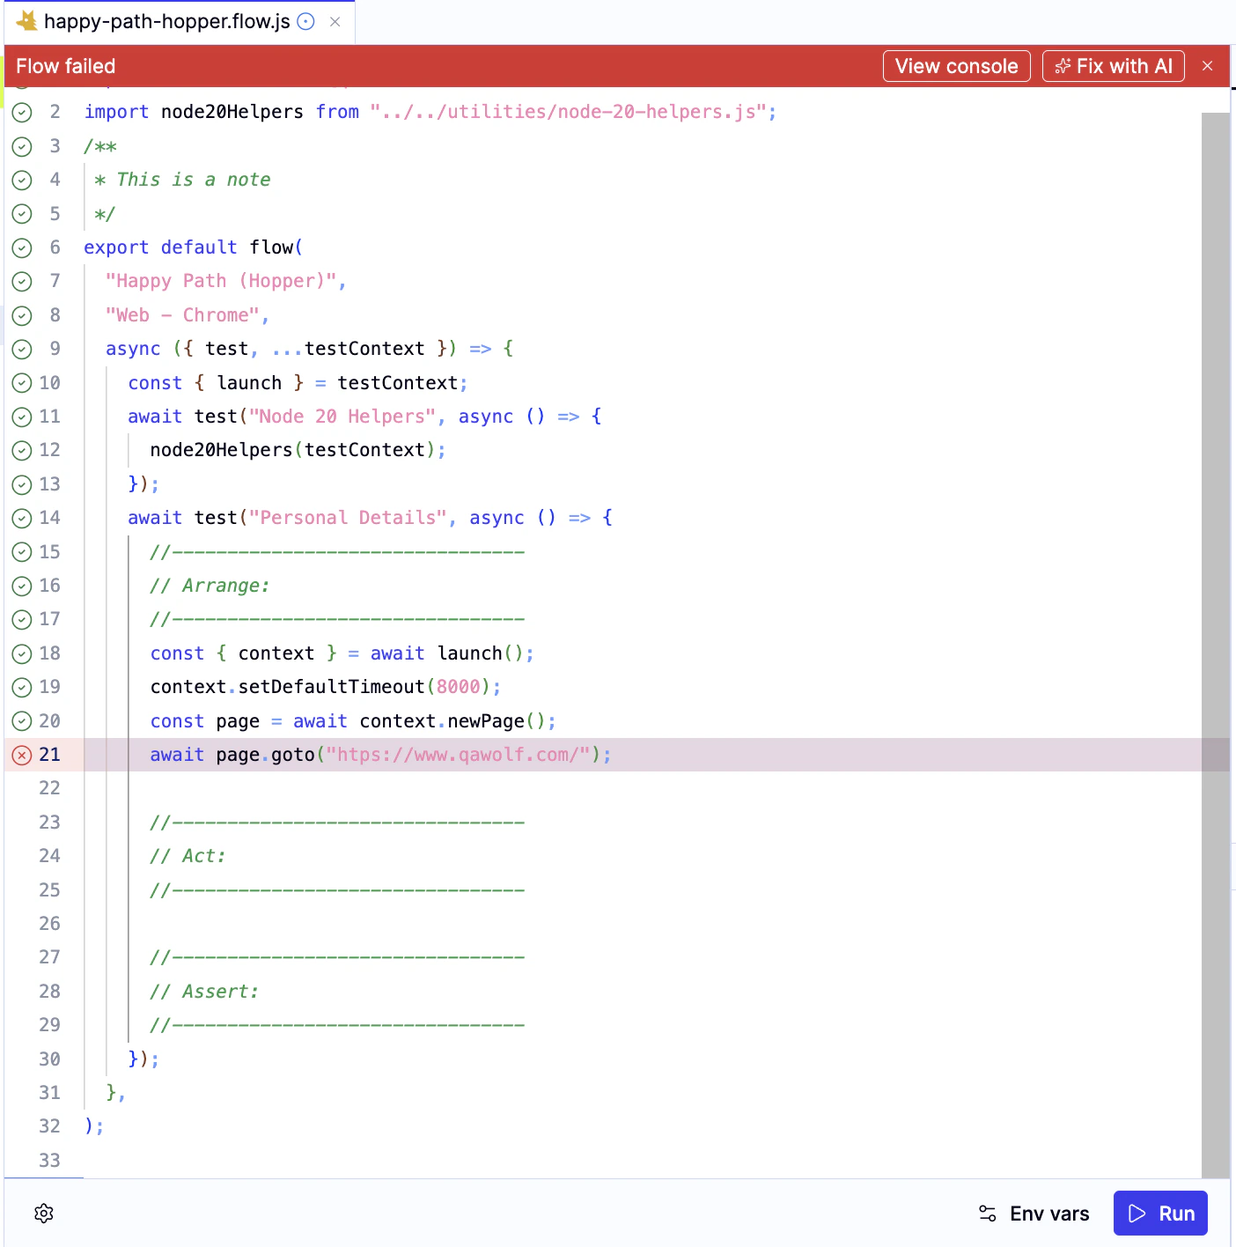1236x1247 pixels.
Task: Open settings via the gear icon
Action: (43, 1213)
